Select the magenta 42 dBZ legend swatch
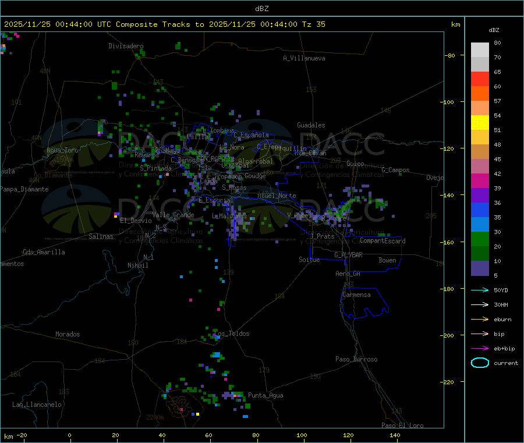The image size is (524, 443). click(x=480, y=180)
